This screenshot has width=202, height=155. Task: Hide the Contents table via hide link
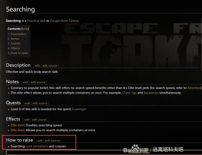coord(25,29)
